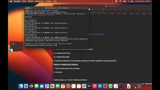Open TextEdit icon in dock

tap(116, 86)
